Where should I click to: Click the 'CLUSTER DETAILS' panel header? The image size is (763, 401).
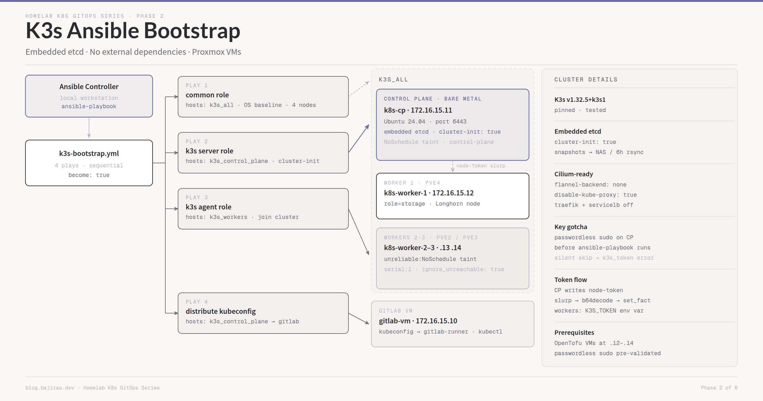(x=586, y=80)
